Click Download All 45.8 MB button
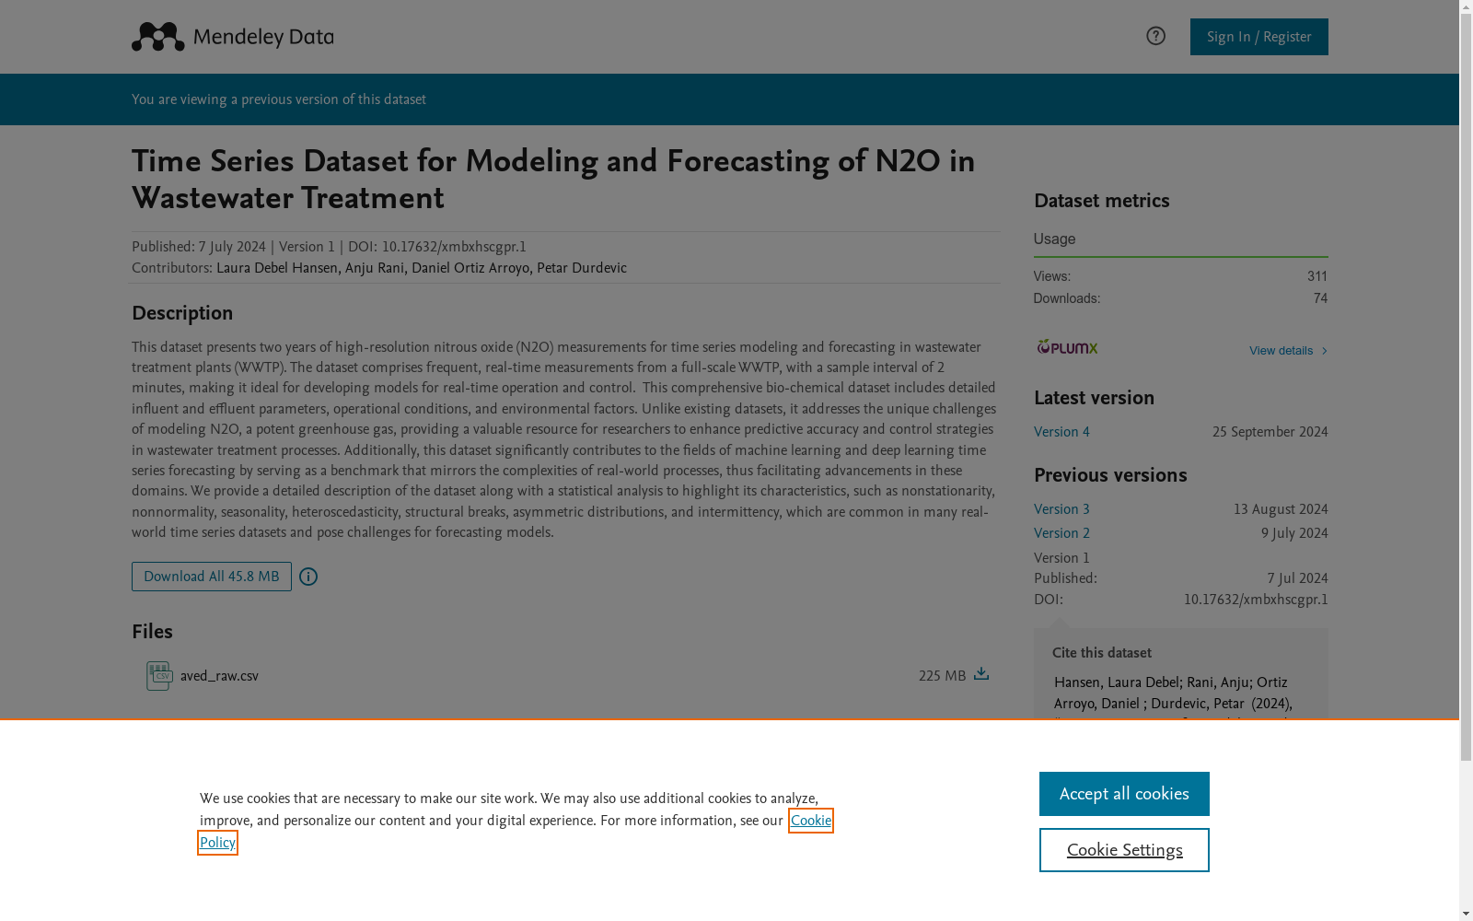 point(212,577)
